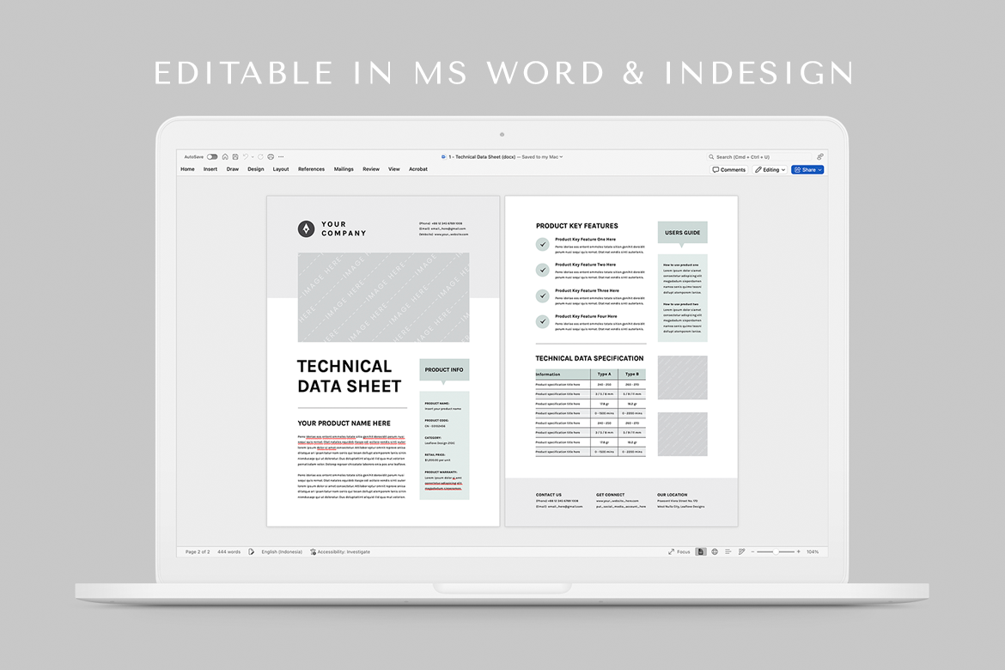Open the Insert ribbon tab
The image size is (1005, 670).
pos(210,169)
